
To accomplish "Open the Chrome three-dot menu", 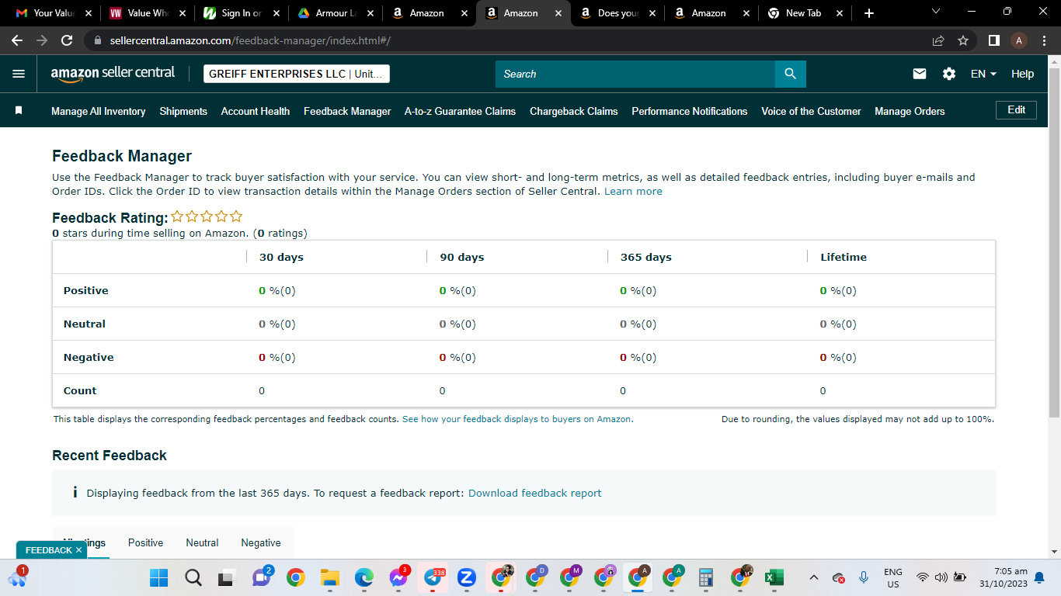I will 1044,40.
